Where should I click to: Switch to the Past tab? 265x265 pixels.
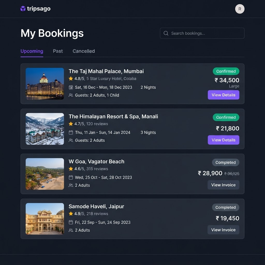[x=58, y=51]
